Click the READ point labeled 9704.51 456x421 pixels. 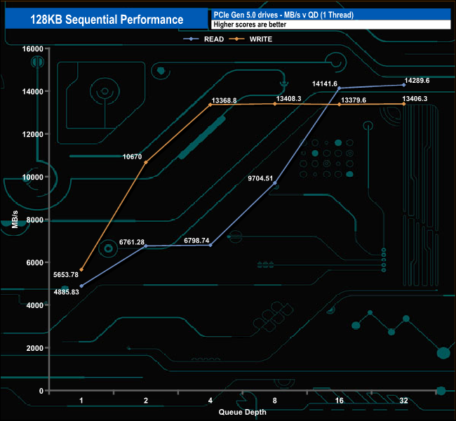[x=275, y=183]
